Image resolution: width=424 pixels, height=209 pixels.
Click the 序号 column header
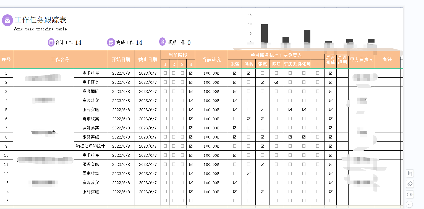coord(6,59)
